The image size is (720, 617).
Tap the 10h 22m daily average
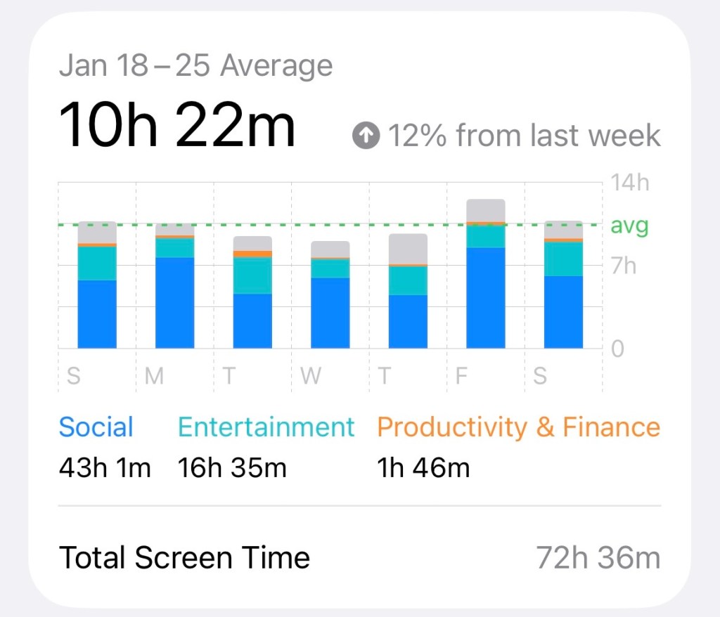tap(176, 126)
